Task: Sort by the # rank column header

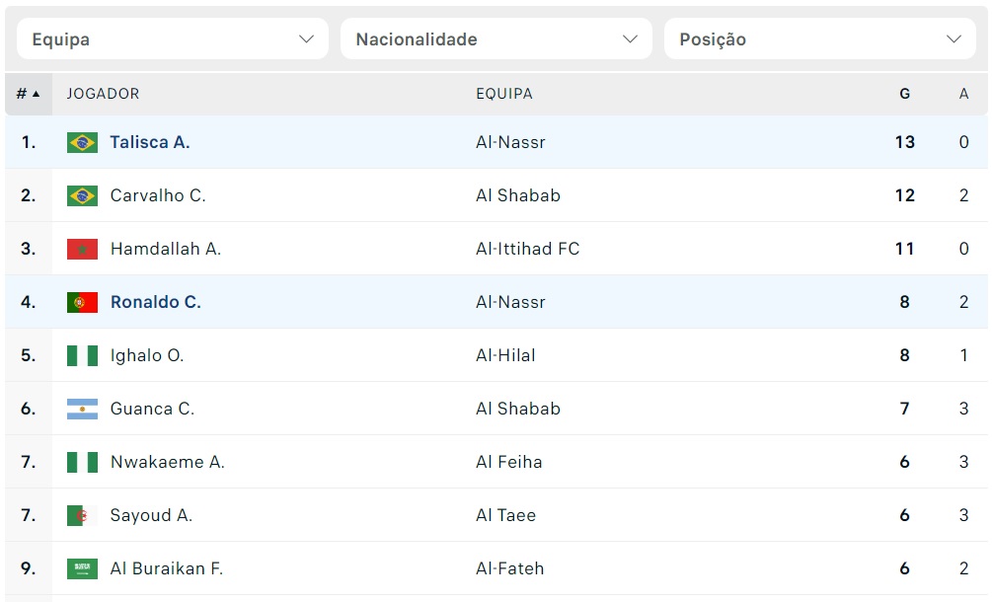Action: [x=28, y=94]
